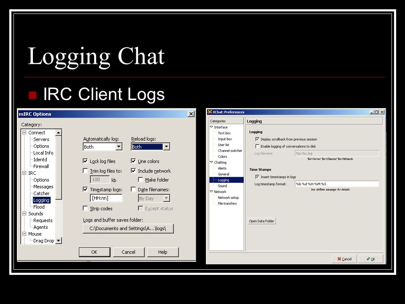The width and height of the screenshot is (405, 304).
Task: Collapse Interface category in XChat
Action: 211,127
